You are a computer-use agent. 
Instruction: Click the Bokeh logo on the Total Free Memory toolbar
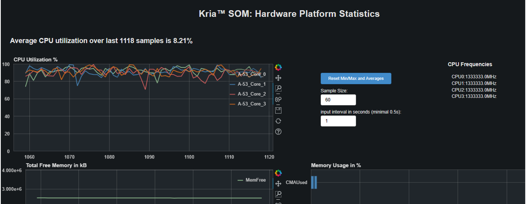278,173
